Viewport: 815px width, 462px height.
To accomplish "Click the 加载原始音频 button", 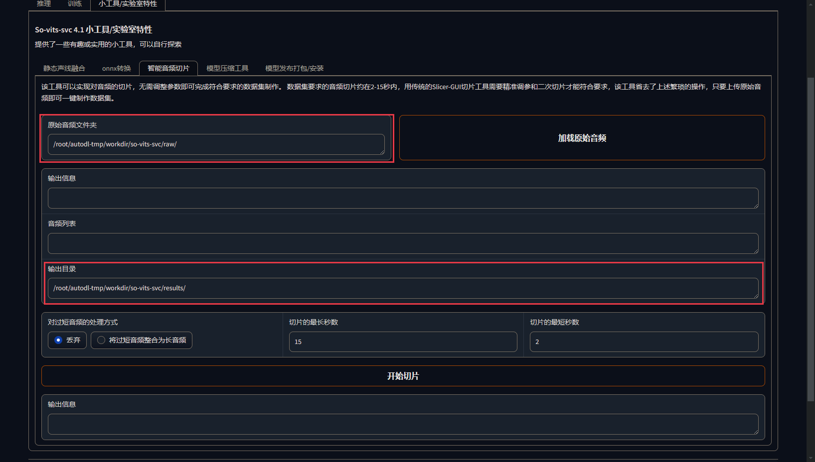I will coord(582,138).
